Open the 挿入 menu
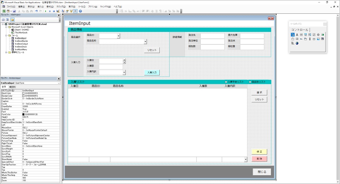The height and width of the screenshot is (184, 340). click(40, 7)
